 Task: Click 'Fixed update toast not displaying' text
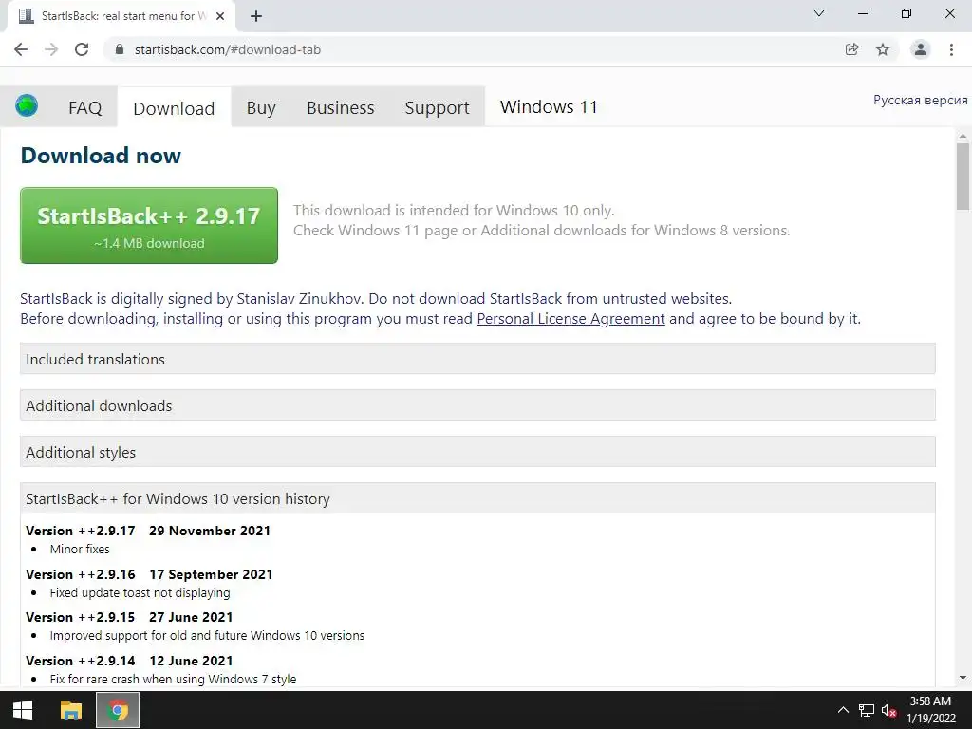click(140, 592)
